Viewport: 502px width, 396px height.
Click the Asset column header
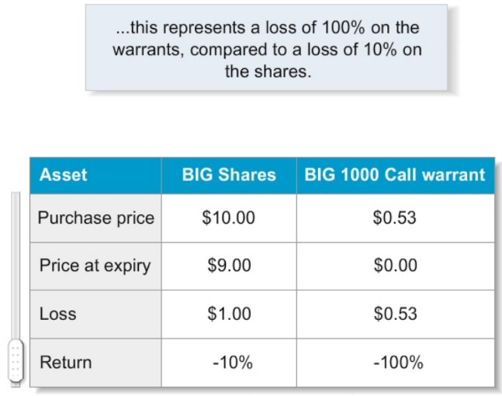(x=64, y=175)
